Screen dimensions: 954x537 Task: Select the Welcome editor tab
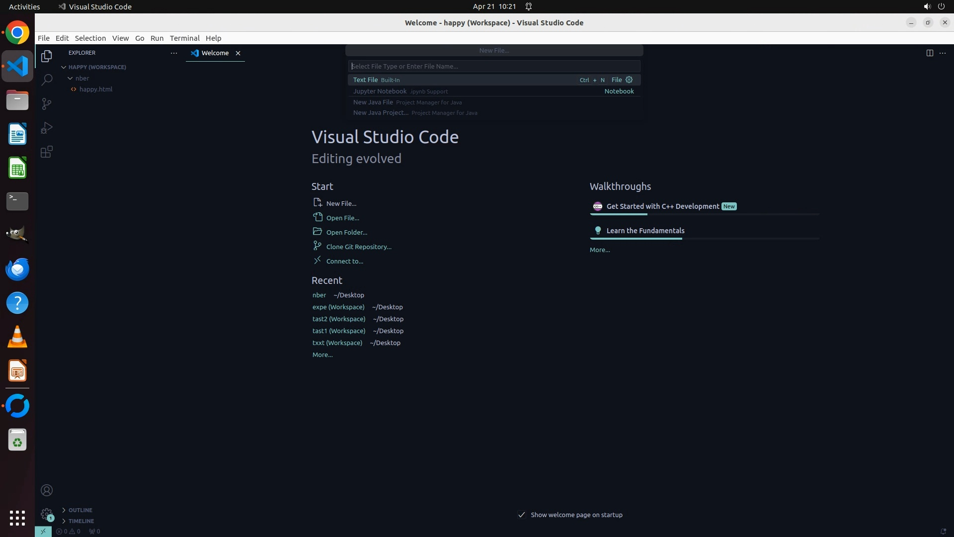coord(215,53)
